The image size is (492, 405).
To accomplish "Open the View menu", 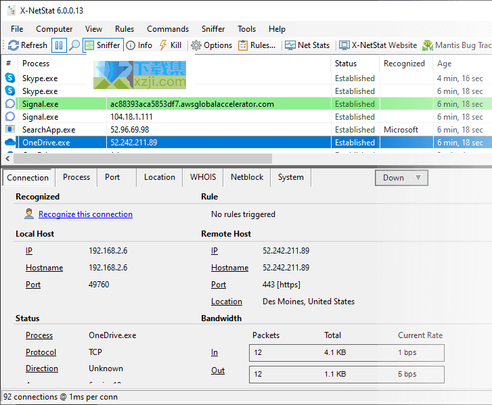I will [93, 29].
